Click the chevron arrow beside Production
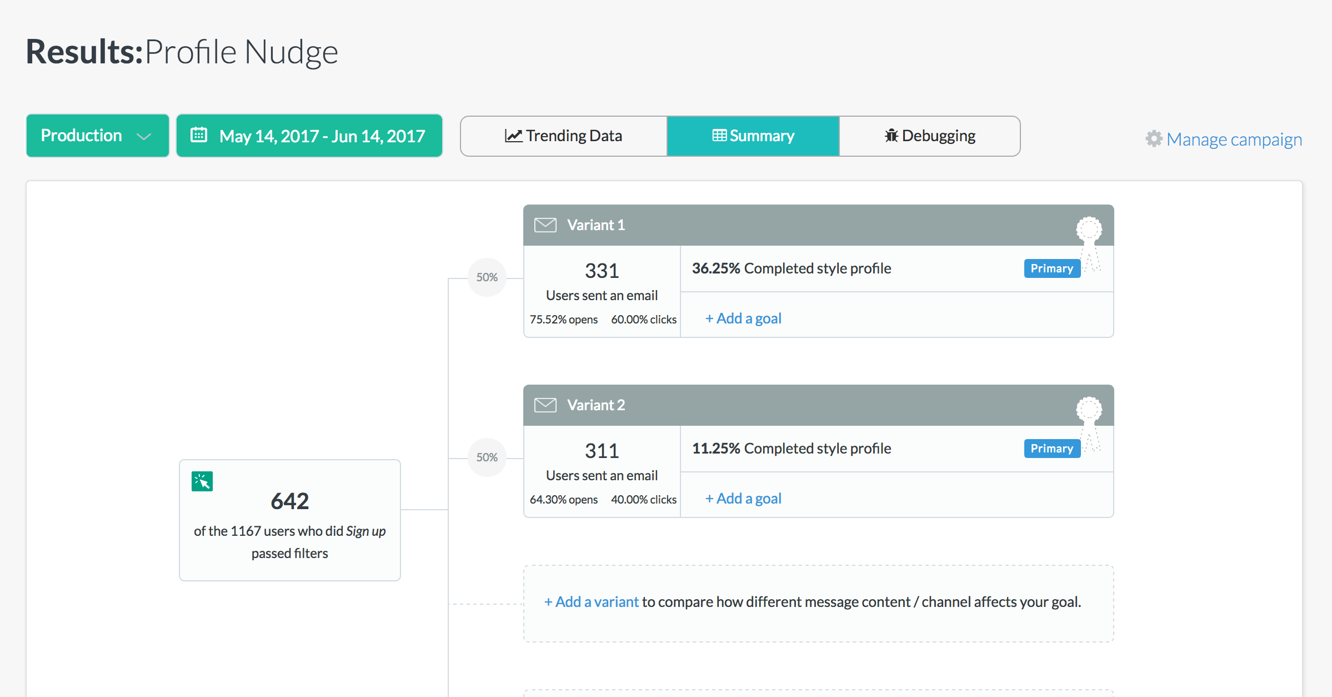 pyautogui.click(x=144, y=137)
